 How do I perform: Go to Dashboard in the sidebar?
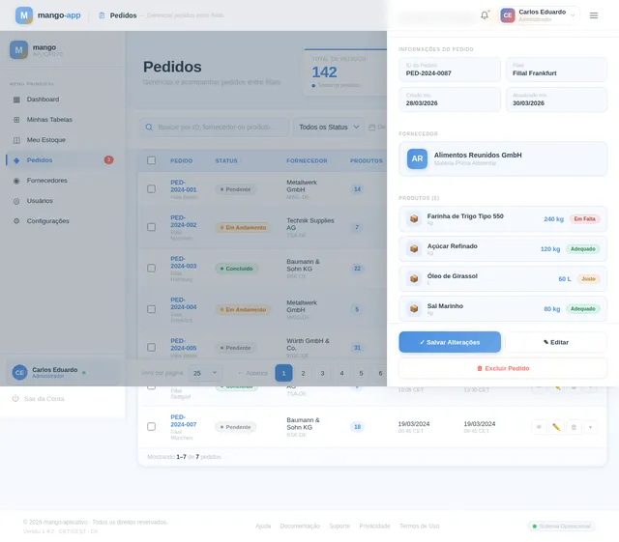click(x=43, y=100)
